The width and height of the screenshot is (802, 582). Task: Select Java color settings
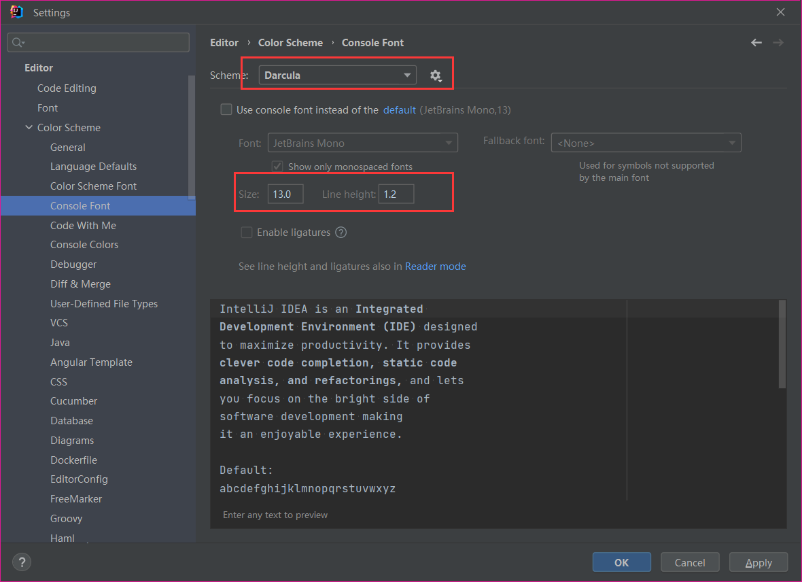[60, 343]
